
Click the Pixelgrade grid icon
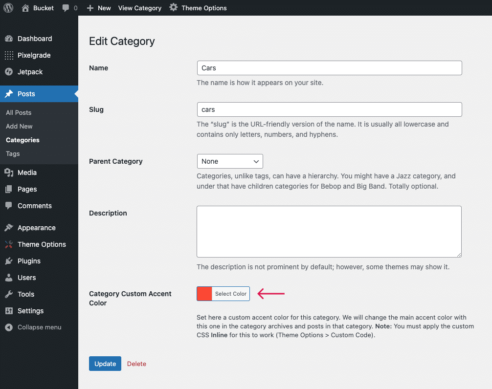click(9, 55)
